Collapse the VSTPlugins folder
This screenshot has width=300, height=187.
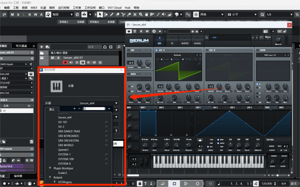click(x=55, y=182)
